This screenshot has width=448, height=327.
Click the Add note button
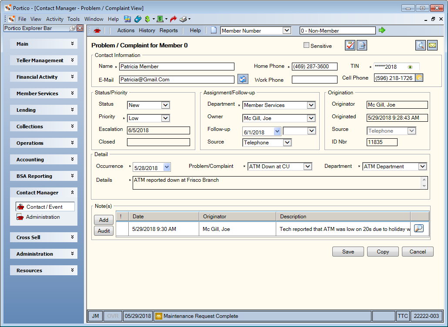click(104, 220)
